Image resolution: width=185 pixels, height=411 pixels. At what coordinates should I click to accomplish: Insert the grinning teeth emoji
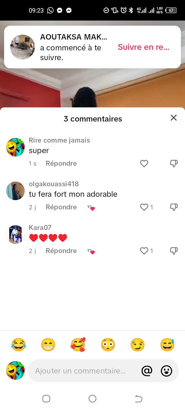tap(48, 344)
